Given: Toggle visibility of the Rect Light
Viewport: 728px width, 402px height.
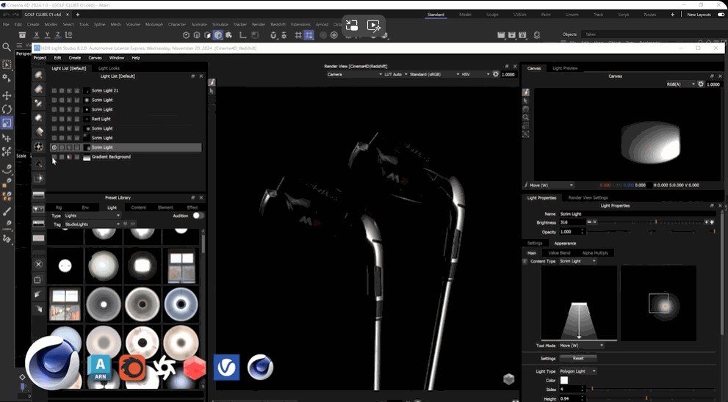Looking at the screenshot, I should tap(54, 119).
